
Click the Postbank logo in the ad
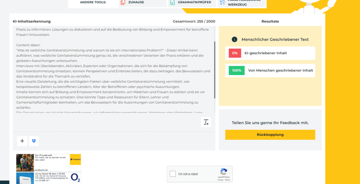[75, 159]
